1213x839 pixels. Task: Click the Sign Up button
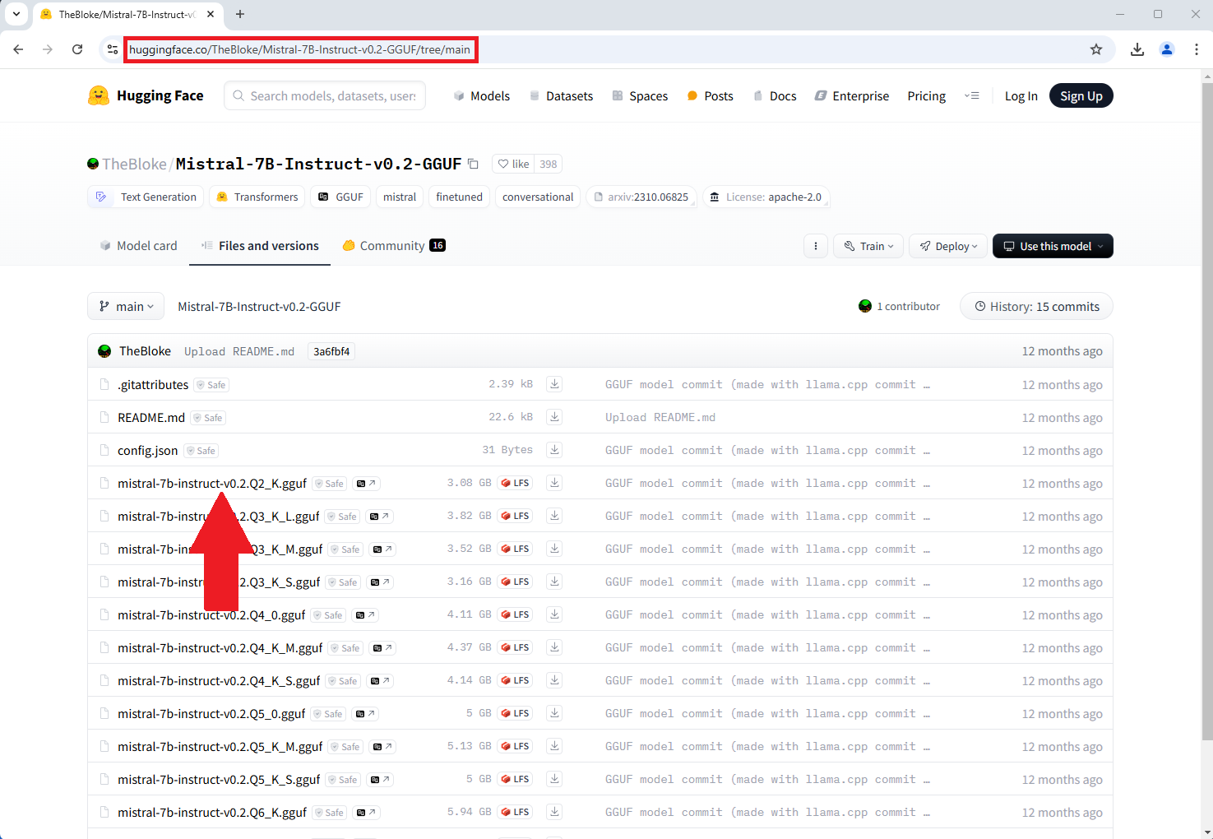click(1081, 95)
